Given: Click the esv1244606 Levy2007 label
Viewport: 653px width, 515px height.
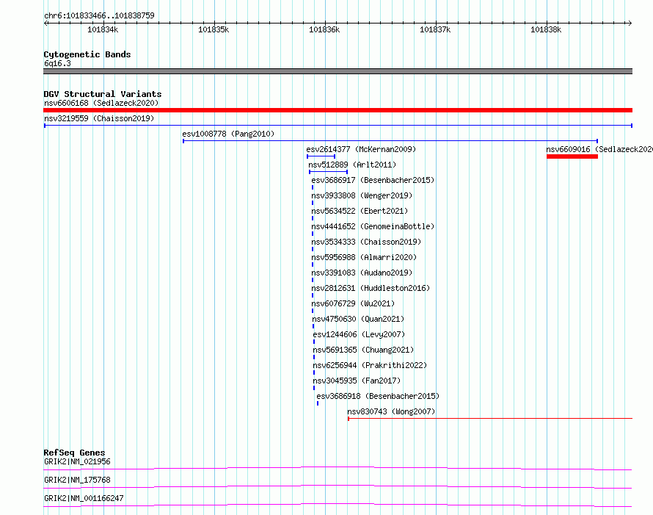Looking at the screenshot, I should [x=359, y=334].
